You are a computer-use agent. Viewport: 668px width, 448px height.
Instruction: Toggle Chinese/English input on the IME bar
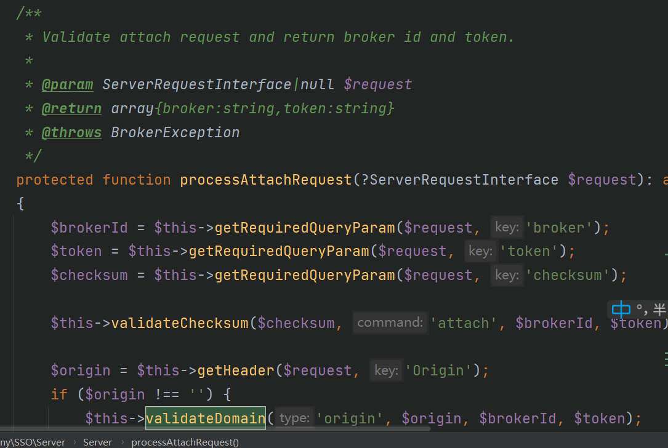(x=621, y=310)
